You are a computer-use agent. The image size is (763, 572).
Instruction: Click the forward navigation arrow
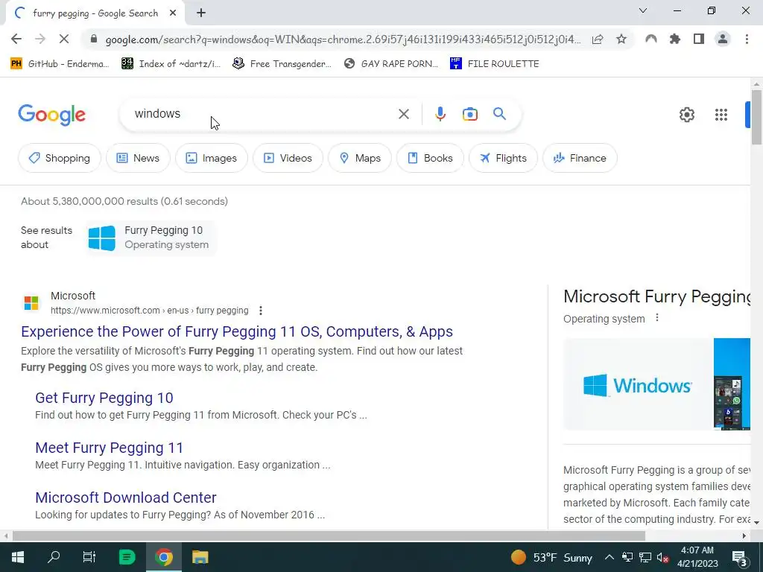click(40, 39)
